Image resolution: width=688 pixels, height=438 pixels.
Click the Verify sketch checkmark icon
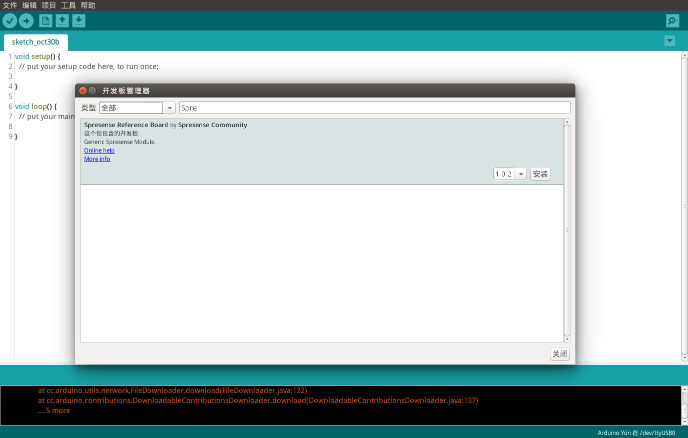pos(10,21)
